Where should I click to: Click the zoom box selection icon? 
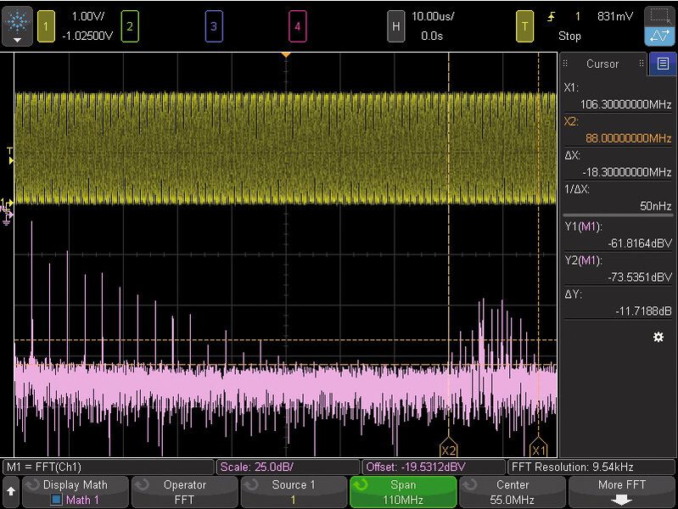pos(659,16)
